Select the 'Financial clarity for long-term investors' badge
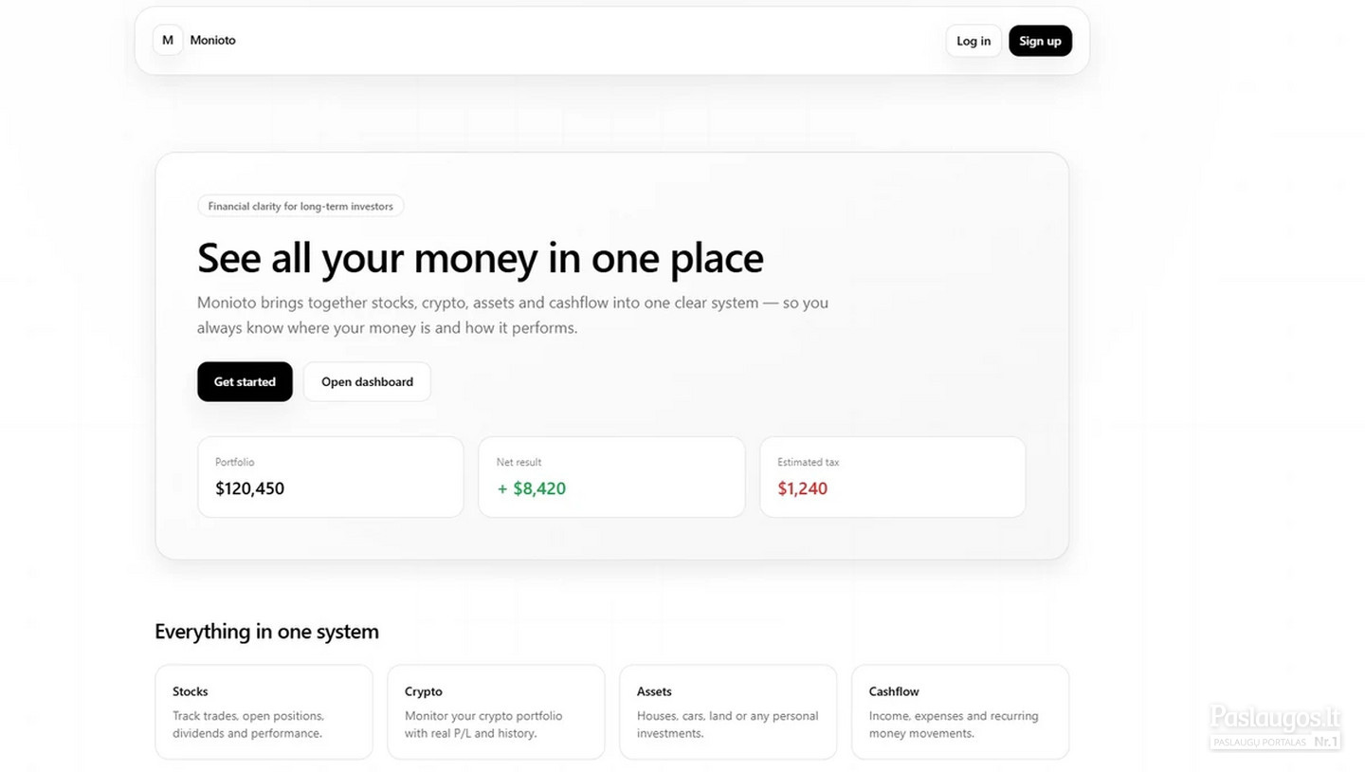This screenshot has width=1365, height=772. point(300,206)
